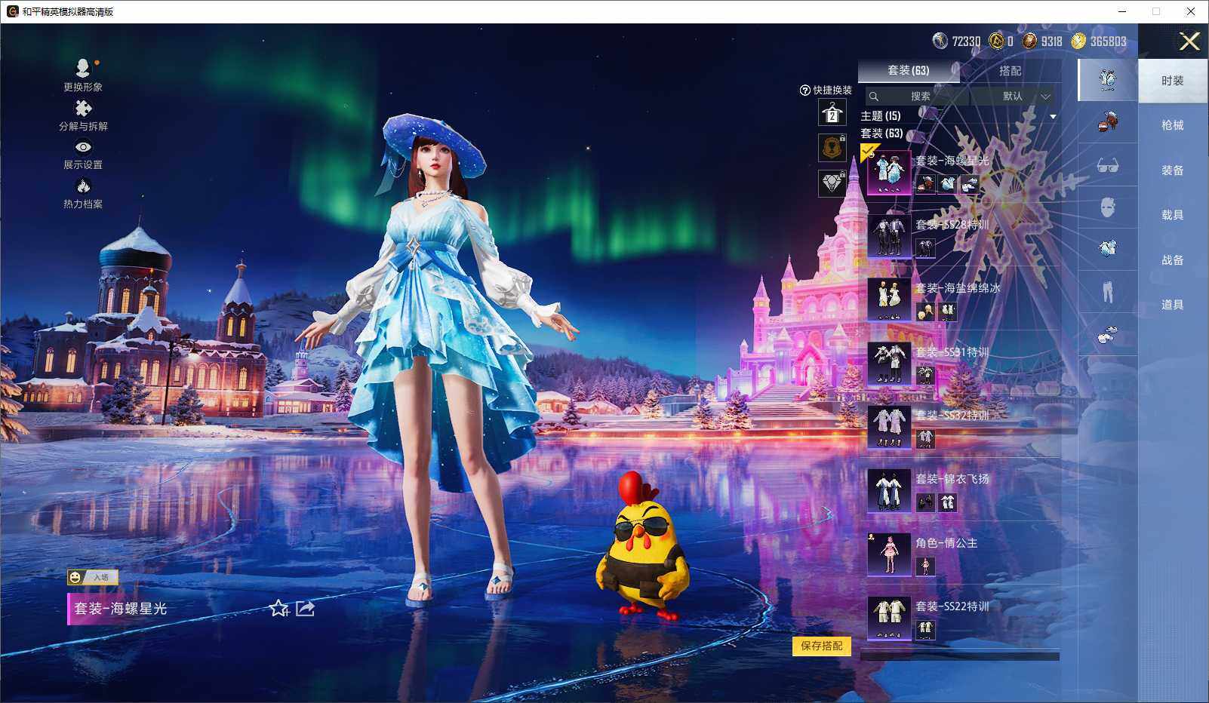The width and height of the screenshot is (1209, 703).
Task: Select the clothing piece under 套装-SS28特训
Action: [925, 247]
